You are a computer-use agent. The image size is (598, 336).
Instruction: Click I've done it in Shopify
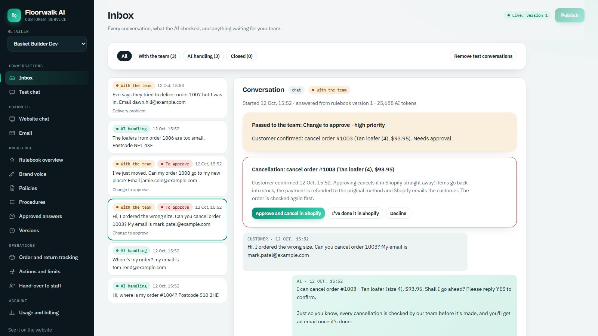[x=355, y=214]
